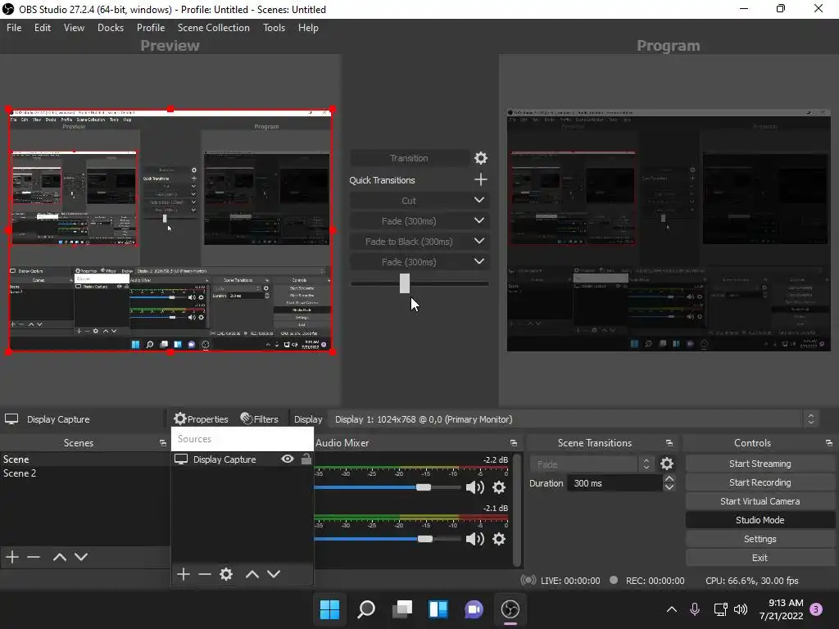Image resolution: width=839 pixels, height=629 pixels.
Task: Expand first Fade (300ms) dropdown arrow
Action: point(478,220)
